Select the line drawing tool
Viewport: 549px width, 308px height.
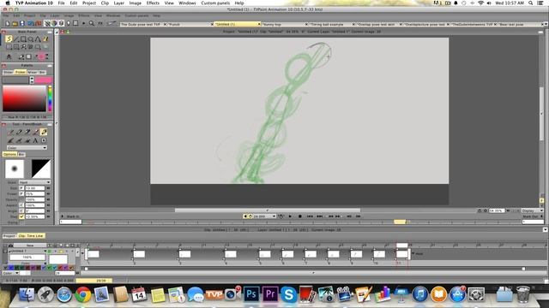[16, 39]
